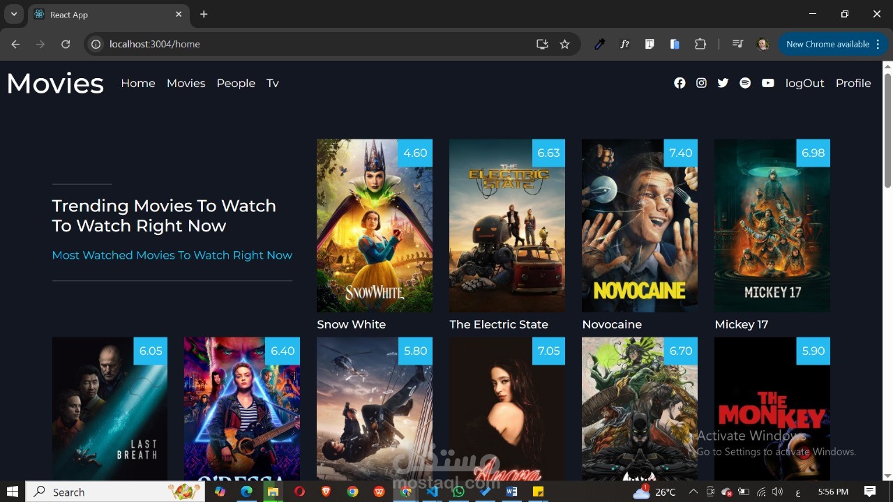Open the Chrome extensions puzzle icon
893x502 pixels.
tap(700, 44)
